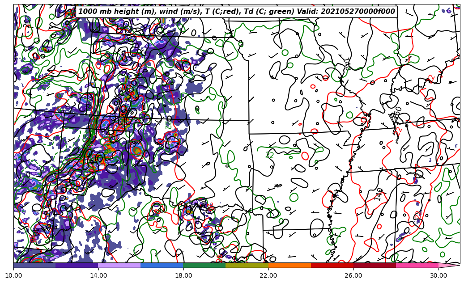Click the map title text with valid time
This screenshot has height=283, width=464.
237,12
